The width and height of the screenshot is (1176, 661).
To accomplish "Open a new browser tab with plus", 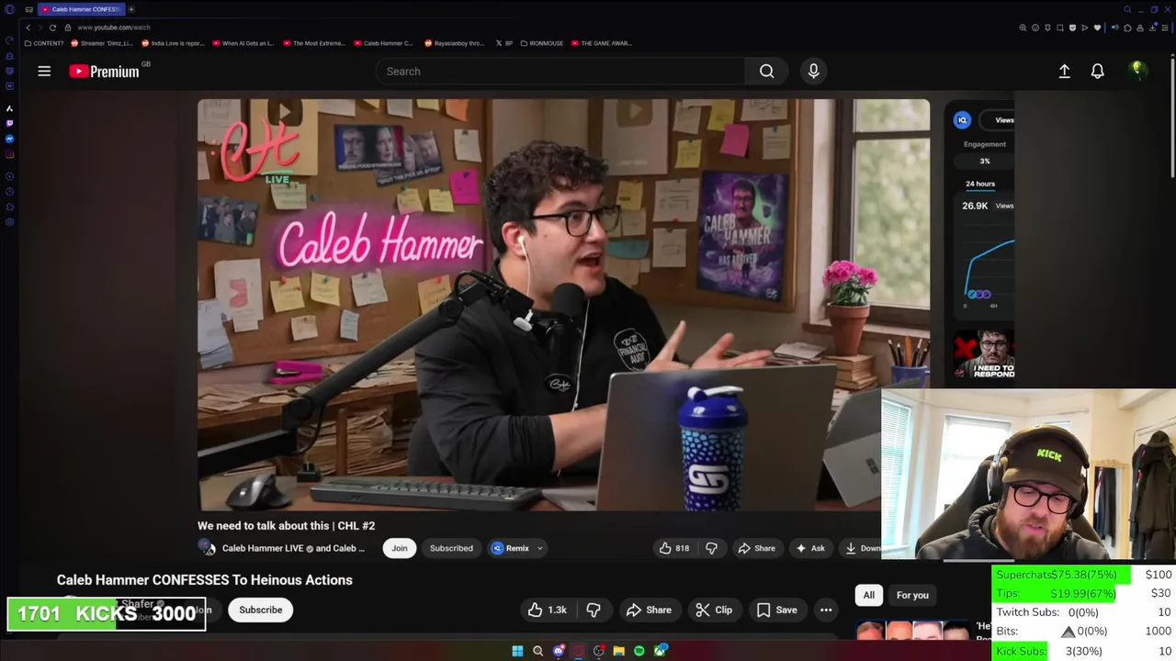I will pos(131,9).
